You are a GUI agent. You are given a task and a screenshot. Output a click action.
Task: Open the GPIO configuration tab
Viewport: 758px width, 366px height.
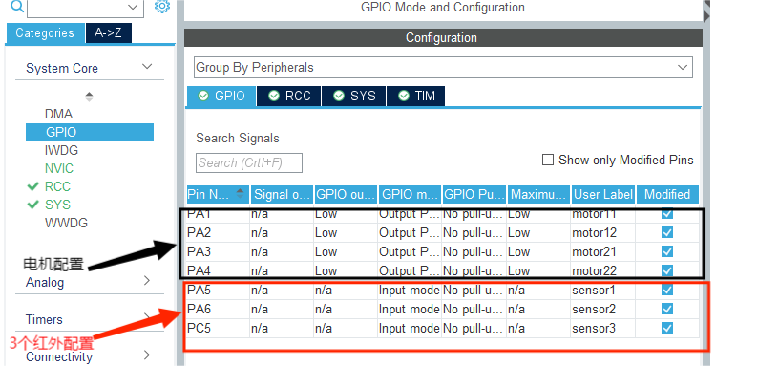pyautogui.click(x=221, y=96)
